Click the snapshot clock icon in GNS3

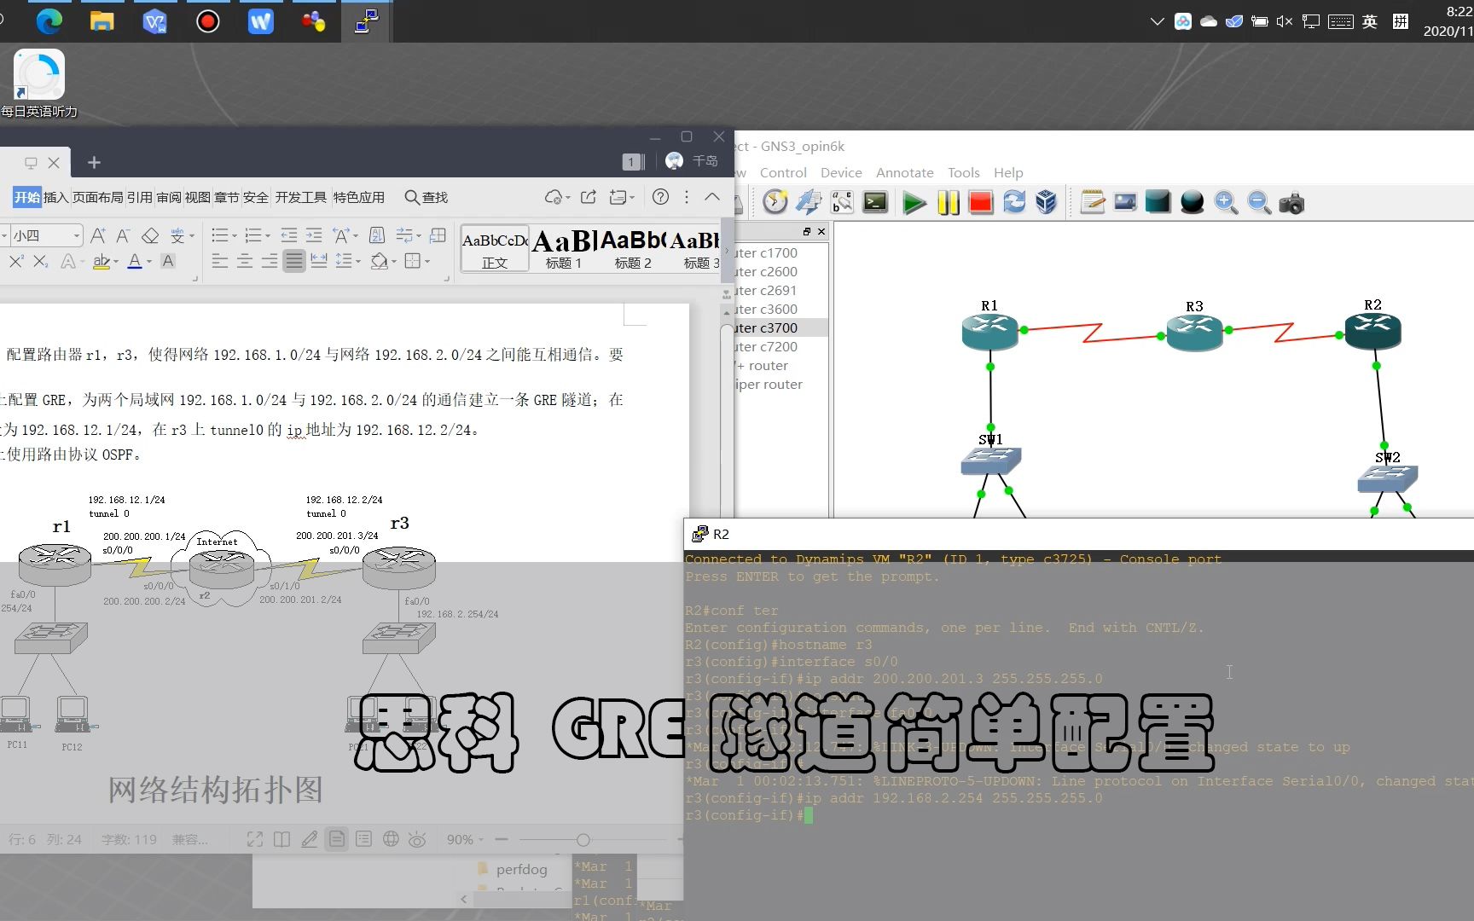775,203
